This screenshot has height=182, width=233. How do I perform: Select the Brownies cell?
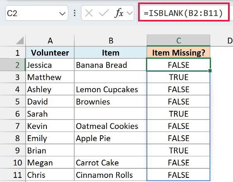point(111,101)
